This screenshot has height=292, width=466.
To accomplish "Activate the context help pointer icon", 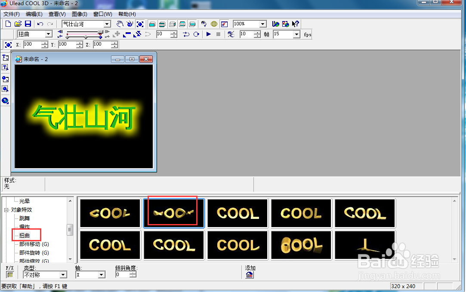I will pos(295,24).
